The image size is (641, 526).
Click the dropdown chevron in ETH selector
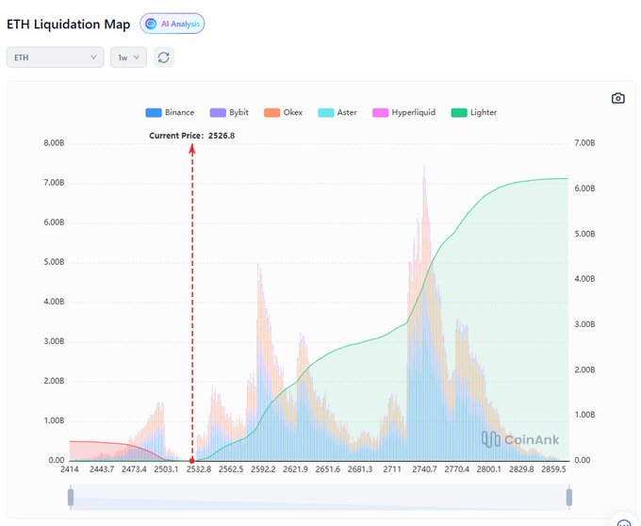93,58
